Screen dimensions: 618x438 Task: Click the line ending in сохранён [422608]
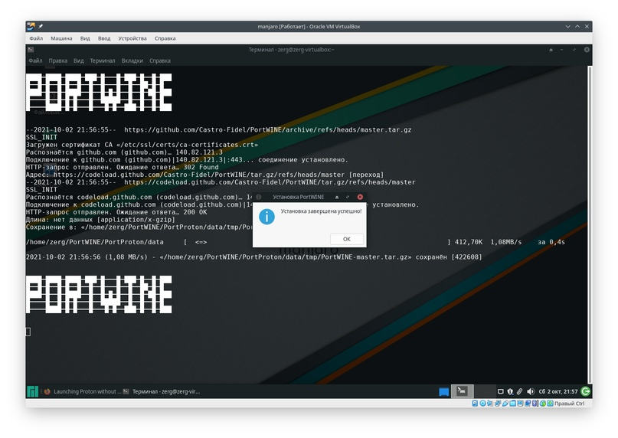coord(253,257)
